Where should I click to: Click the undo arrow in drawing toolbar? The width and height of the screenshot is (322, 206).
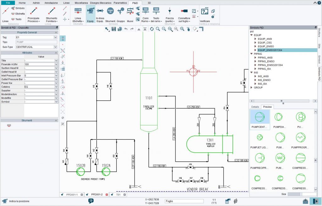point(126,29)
